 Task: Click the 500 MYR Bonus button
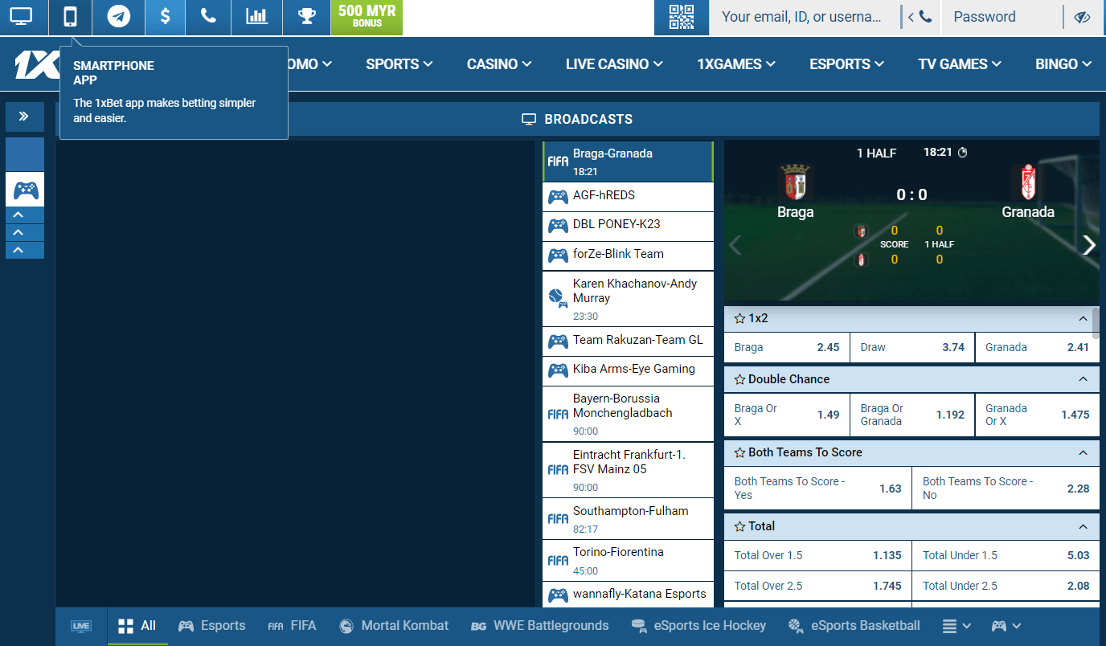(x=367, y=17)
